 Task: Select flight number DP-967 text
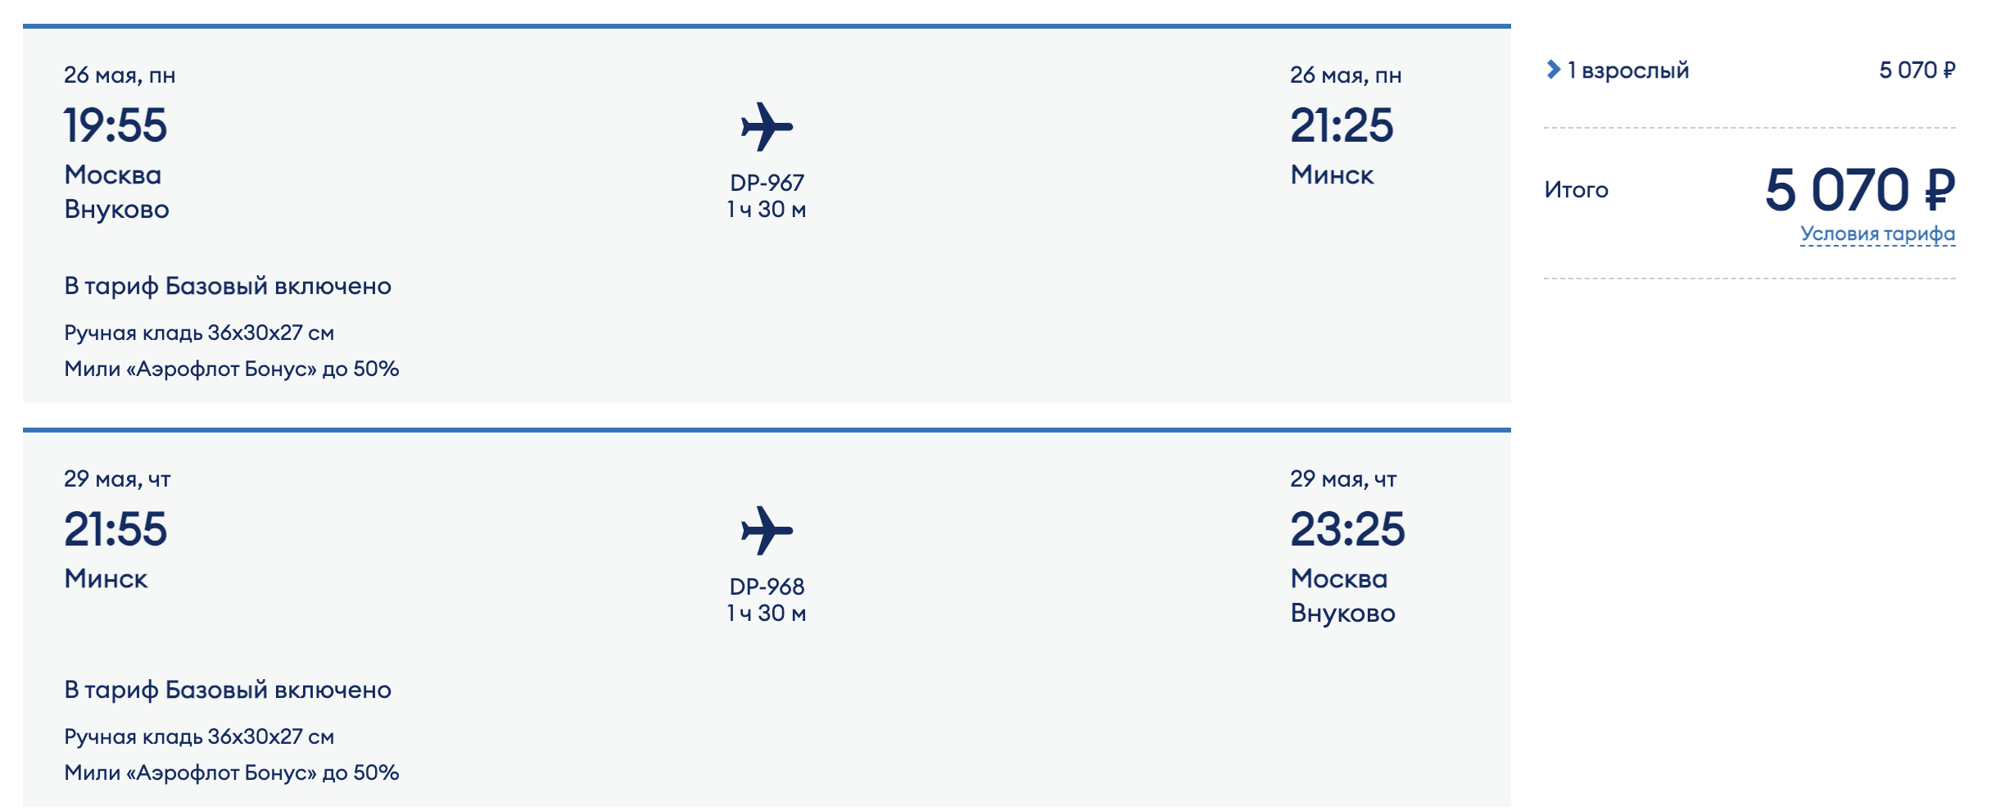767,183
